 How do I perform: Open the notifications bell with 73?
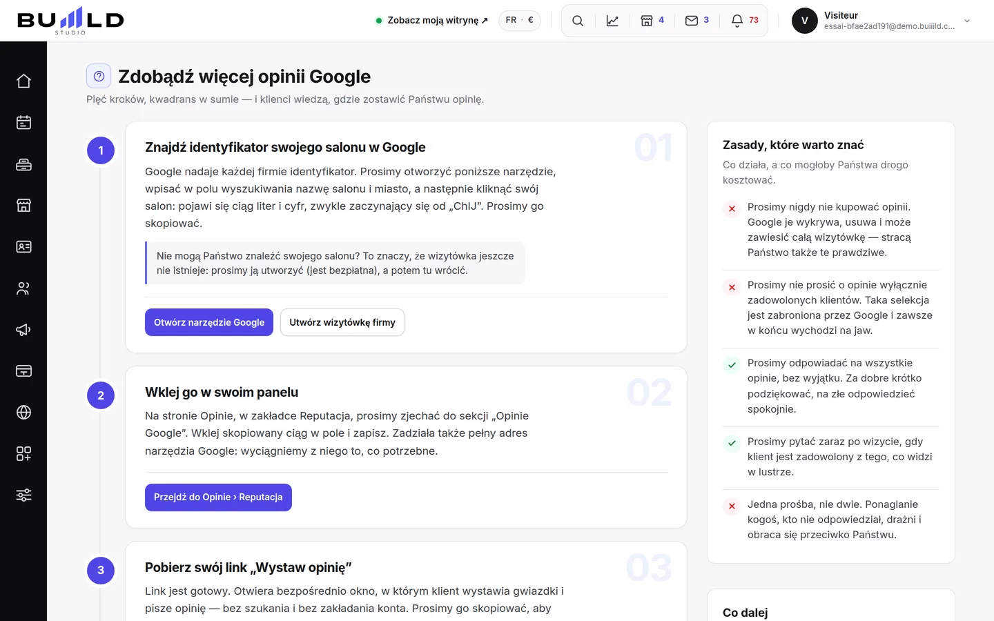tap(745, 21)
